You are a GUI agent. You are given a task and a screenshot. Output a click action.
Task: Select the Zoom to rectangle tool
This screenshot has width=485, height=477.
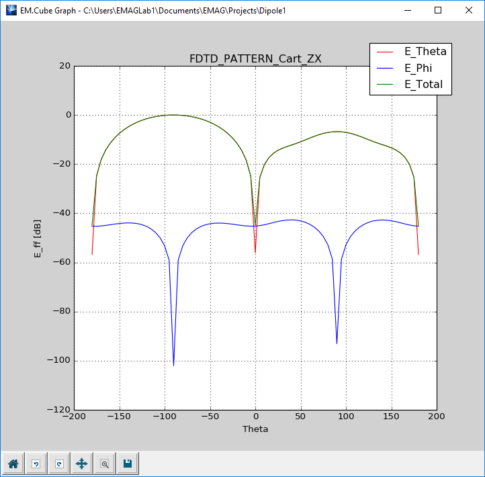point(104,463)
